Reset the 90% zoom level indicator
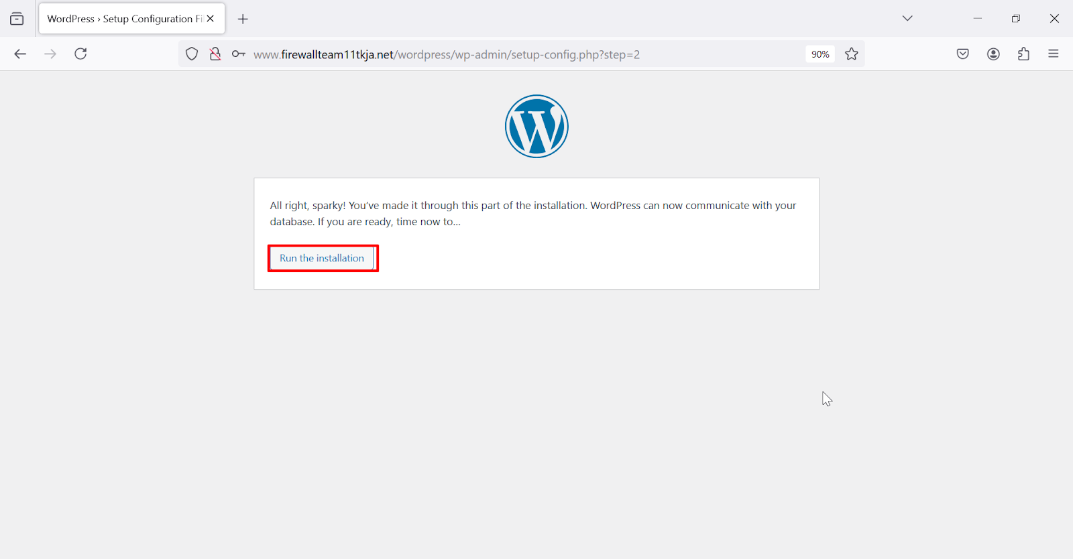The height and width of the screenshot is (559, 1073). (820, 54)
